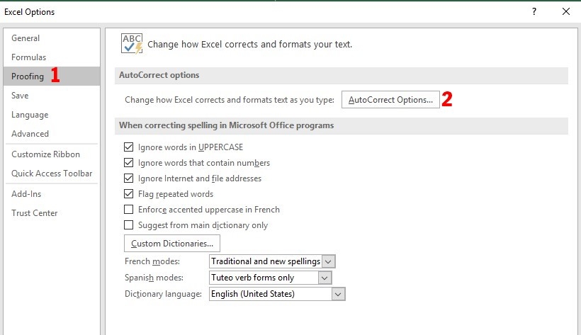Open the Dictionary language dropdown arrow
Screen dimensions: 581x335
[x=338, y=294]
